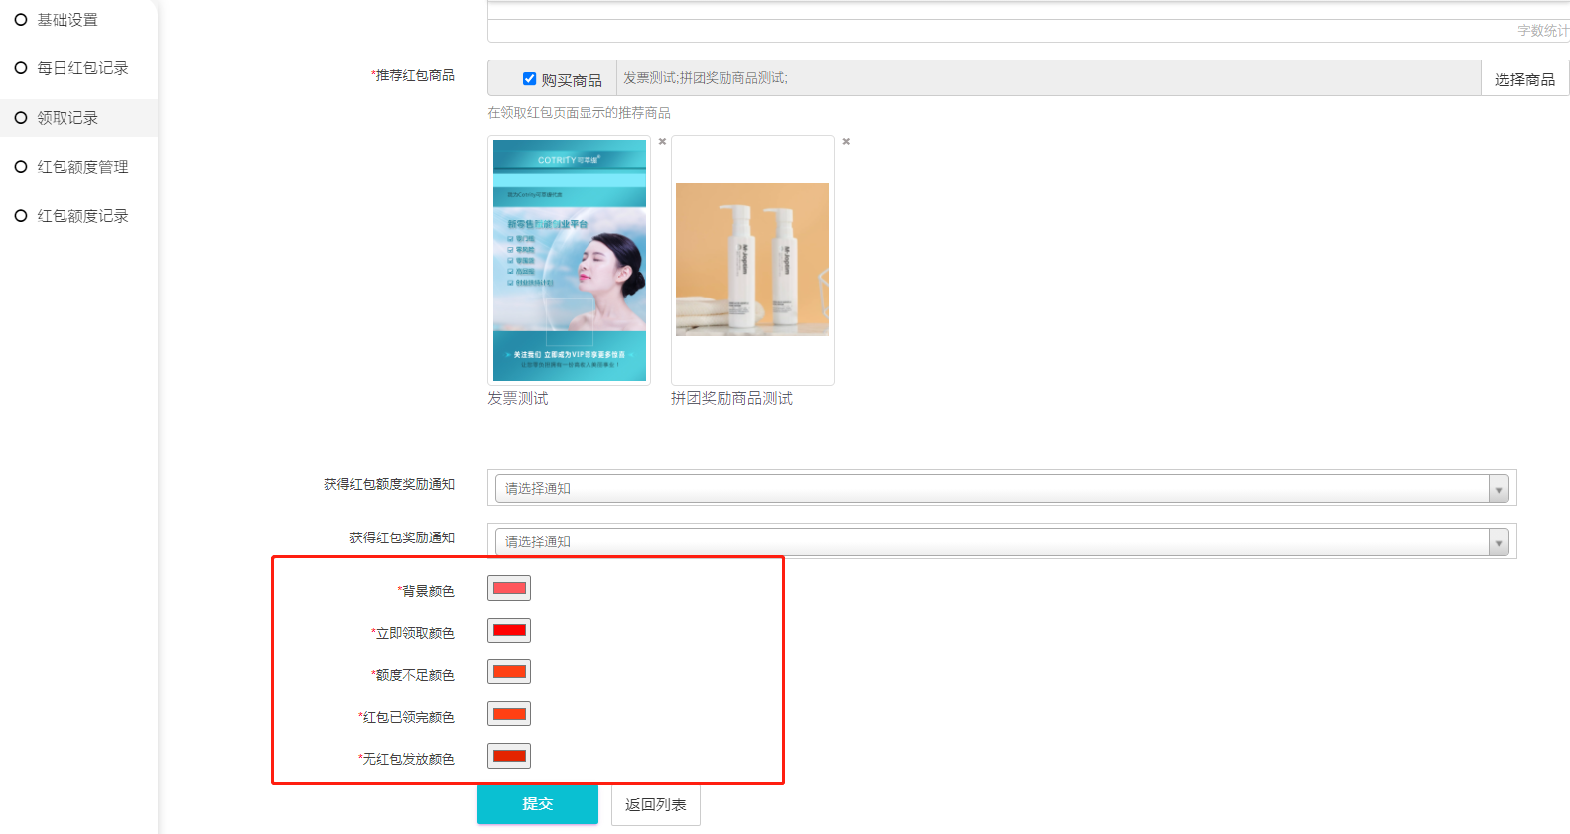
Task: Toggle the 购买商品 checkbox
Action: 530,79
